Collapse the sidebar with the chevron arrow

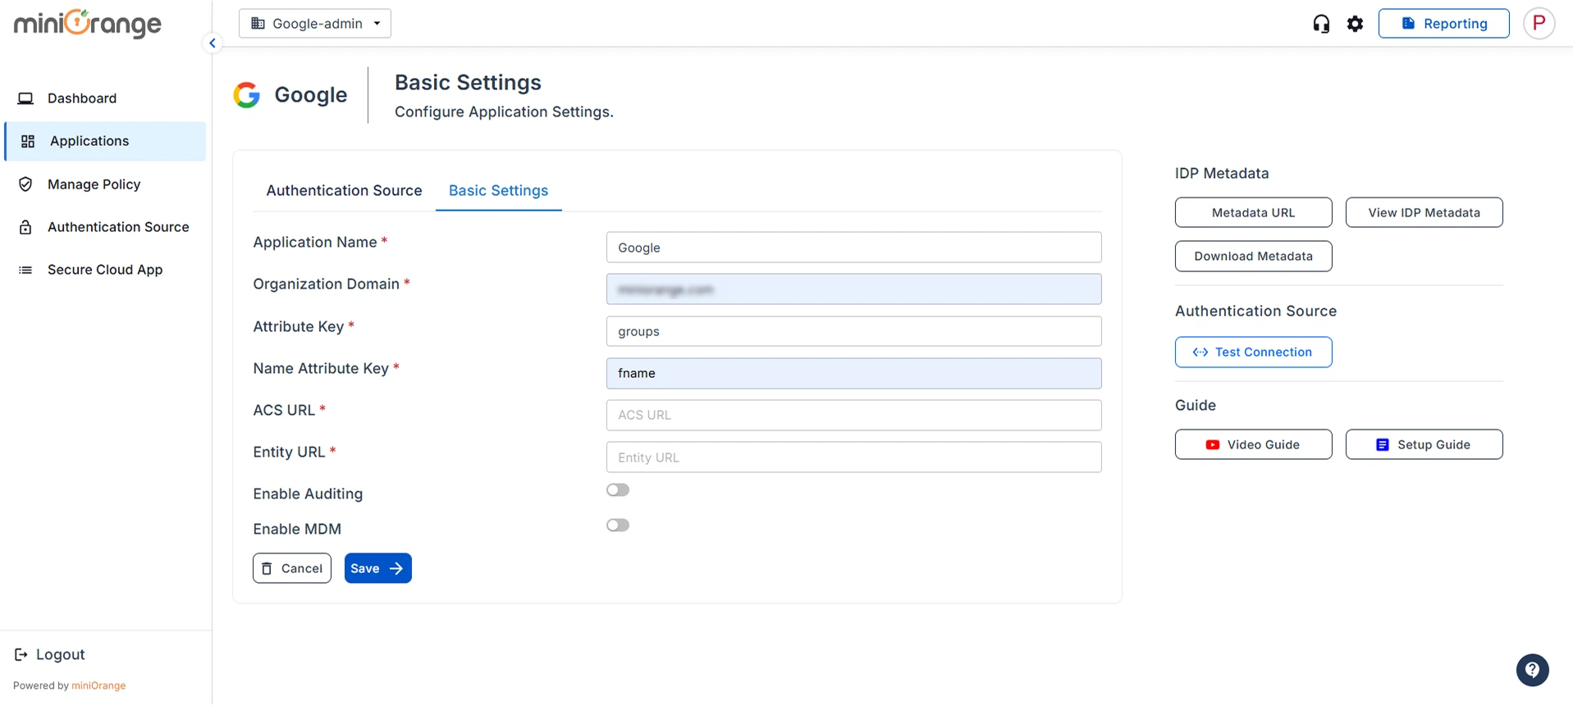pyautogui.click(x=213, y=43)
